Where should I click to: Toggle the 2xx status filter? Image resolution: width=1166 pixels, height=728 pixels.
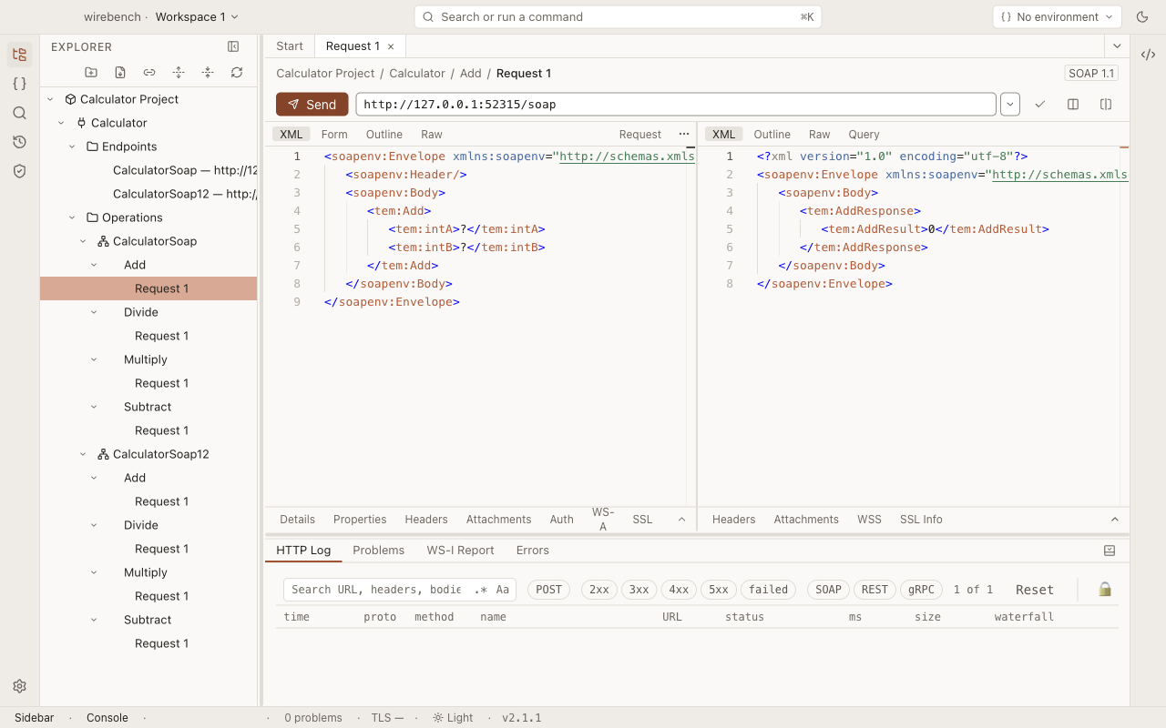click(599, 590)
